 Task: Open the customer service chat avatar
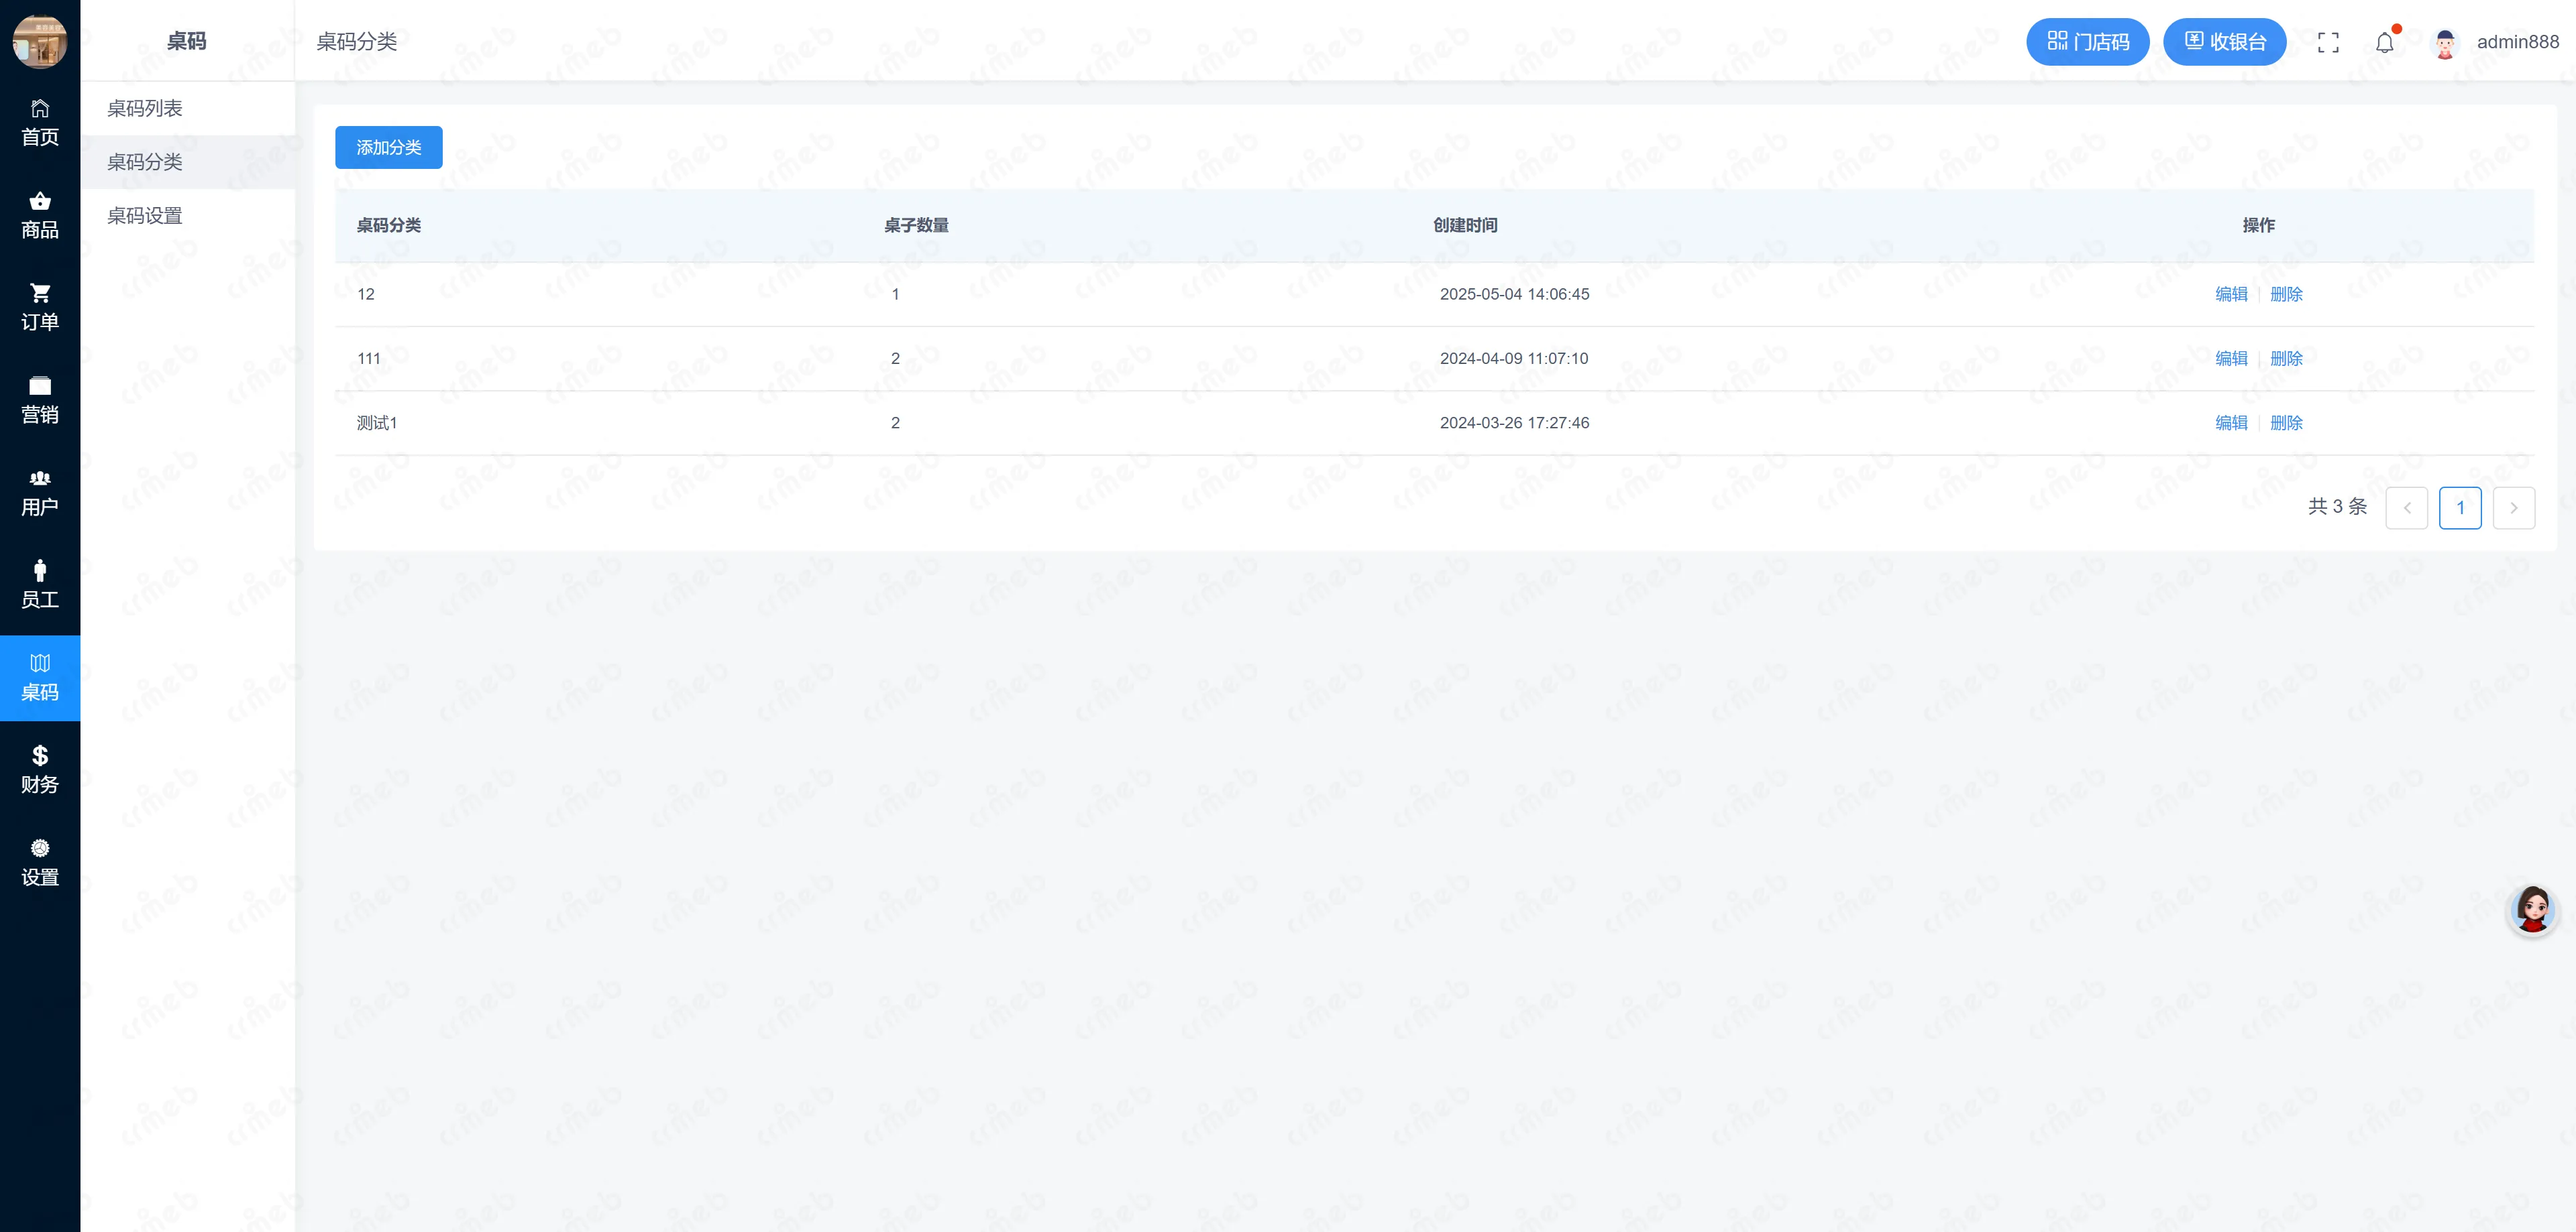pos(2532,910)
